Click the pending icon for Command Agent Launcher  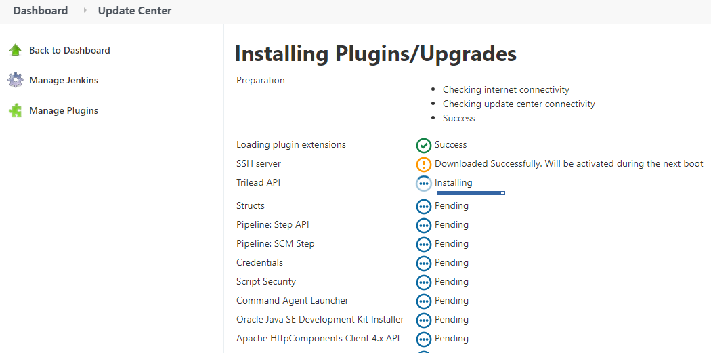point(423,302)
